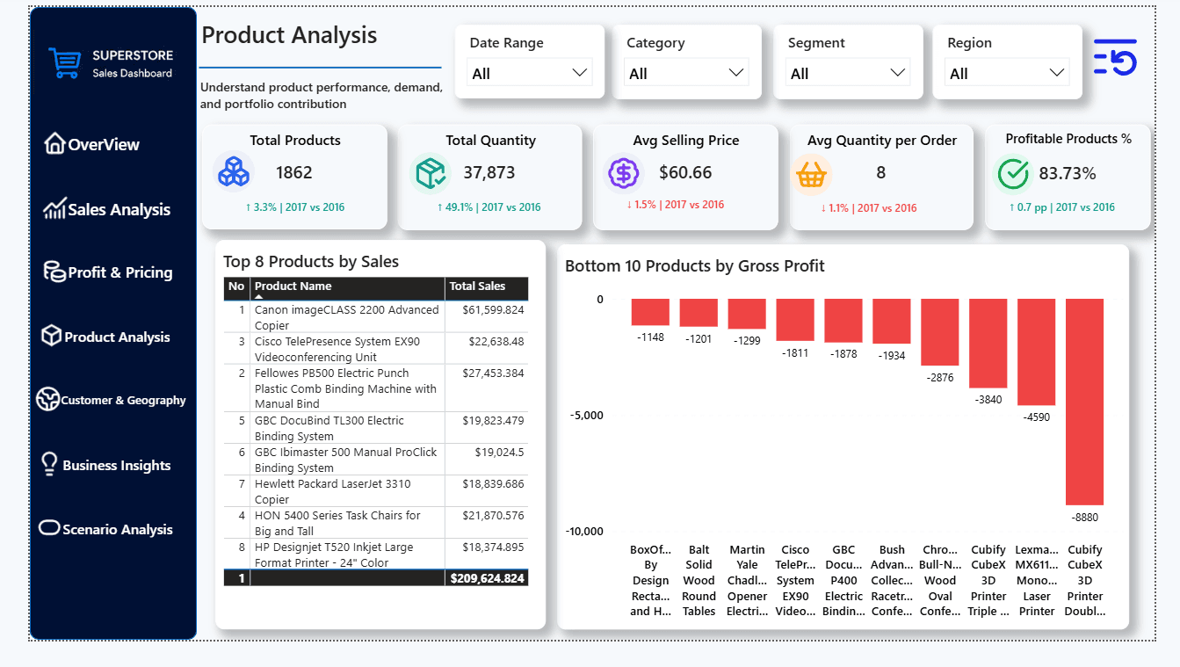The height and width of the screenshot is (667, 1180).
Task: Open the Date Range dropdown
Action: click(530, 73)
